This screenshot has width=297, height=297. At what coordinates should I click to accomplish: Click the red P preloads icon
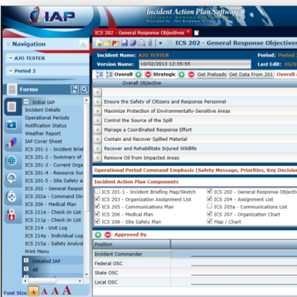(x=116, y=43)
